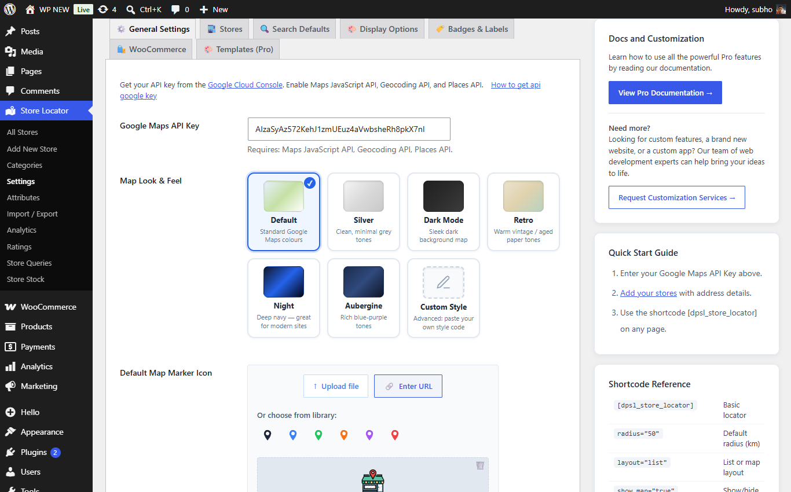Viewport: 791px width, 492px height.
Task: Switch to the General Settings tab
Action: (153, 29)
